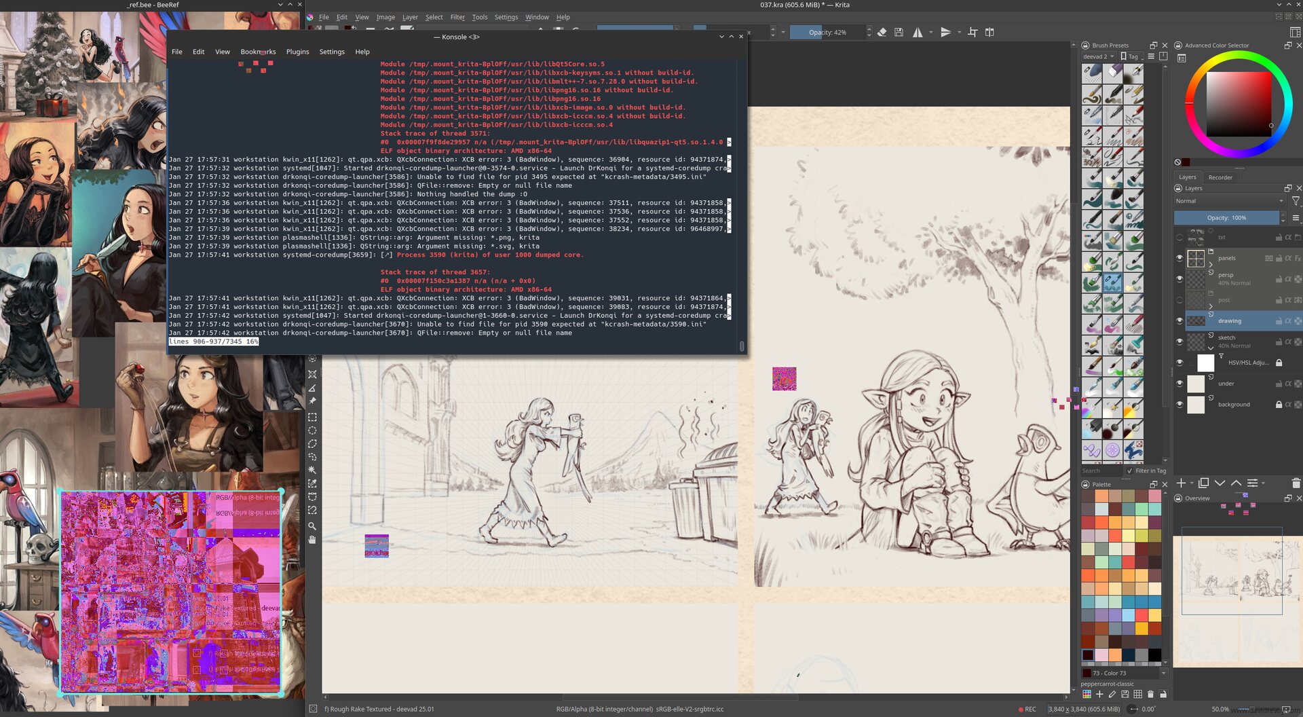This screenshot has width=1303, height=717.
Task: Open the deevad 2 brush tag dropdown
Action: pos(1098,56)
